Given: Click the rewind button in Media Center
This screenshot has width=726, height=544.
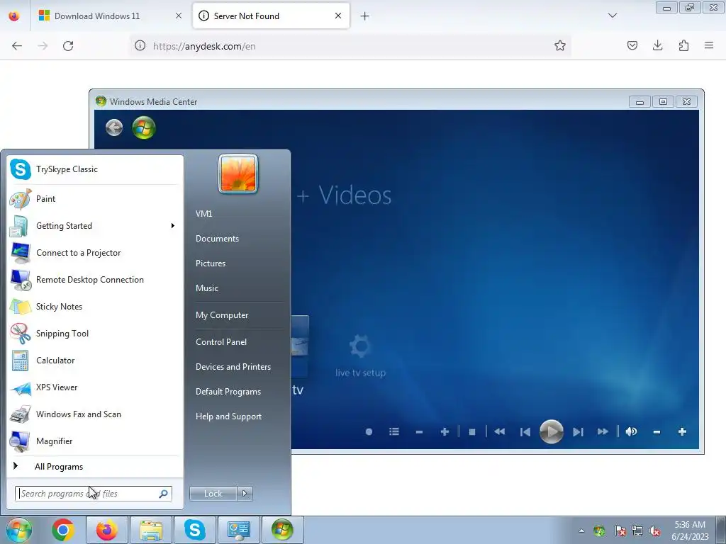Looking at the screenshot, I should pyautogui.click(x=499, y=431).
